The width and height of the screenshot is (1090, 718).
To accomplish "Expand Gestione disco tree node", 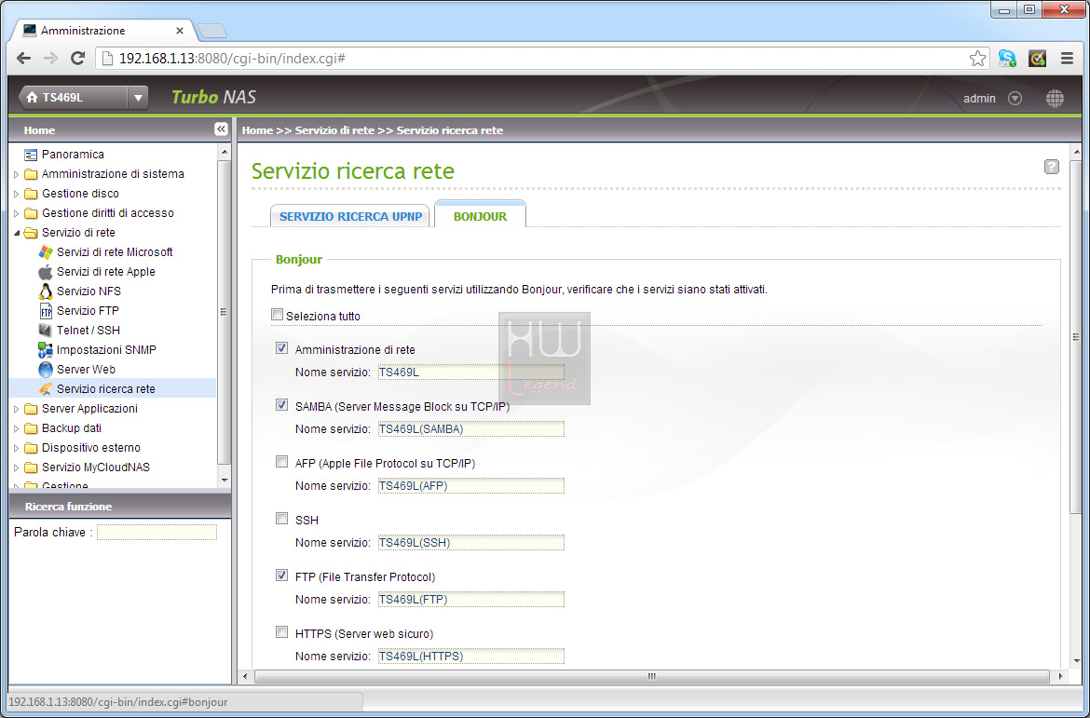I will (17, 193).
